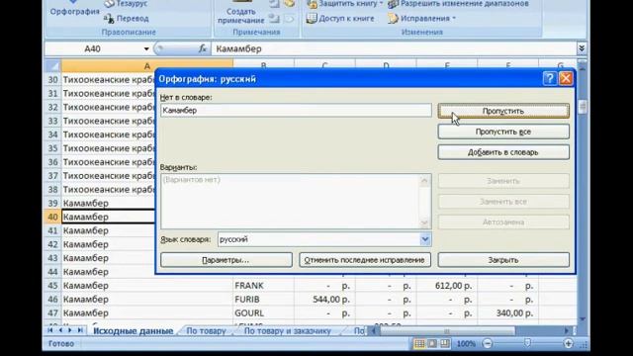Click Добавить в словарь button
This screenshot has height=356, width=633.
(x=503, y=152)
